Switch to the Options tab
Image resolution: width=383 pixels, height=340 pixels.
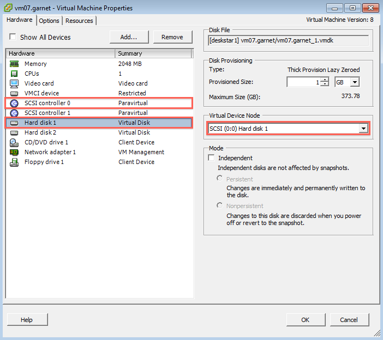[x=49, y=21]
